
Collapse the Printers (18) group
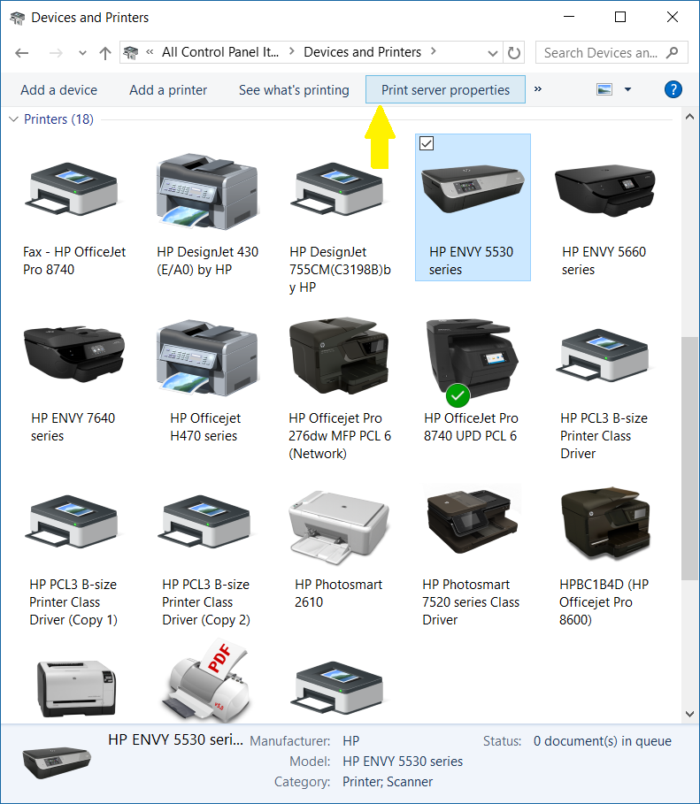click(14, 119)
